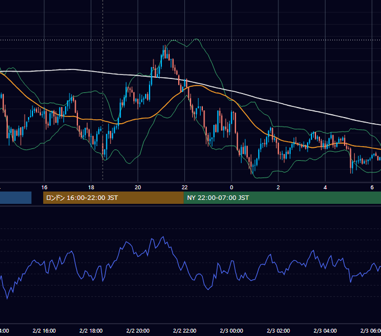
Task: Click the '0' midnight label on price chart axis
Action: (231, 188)
